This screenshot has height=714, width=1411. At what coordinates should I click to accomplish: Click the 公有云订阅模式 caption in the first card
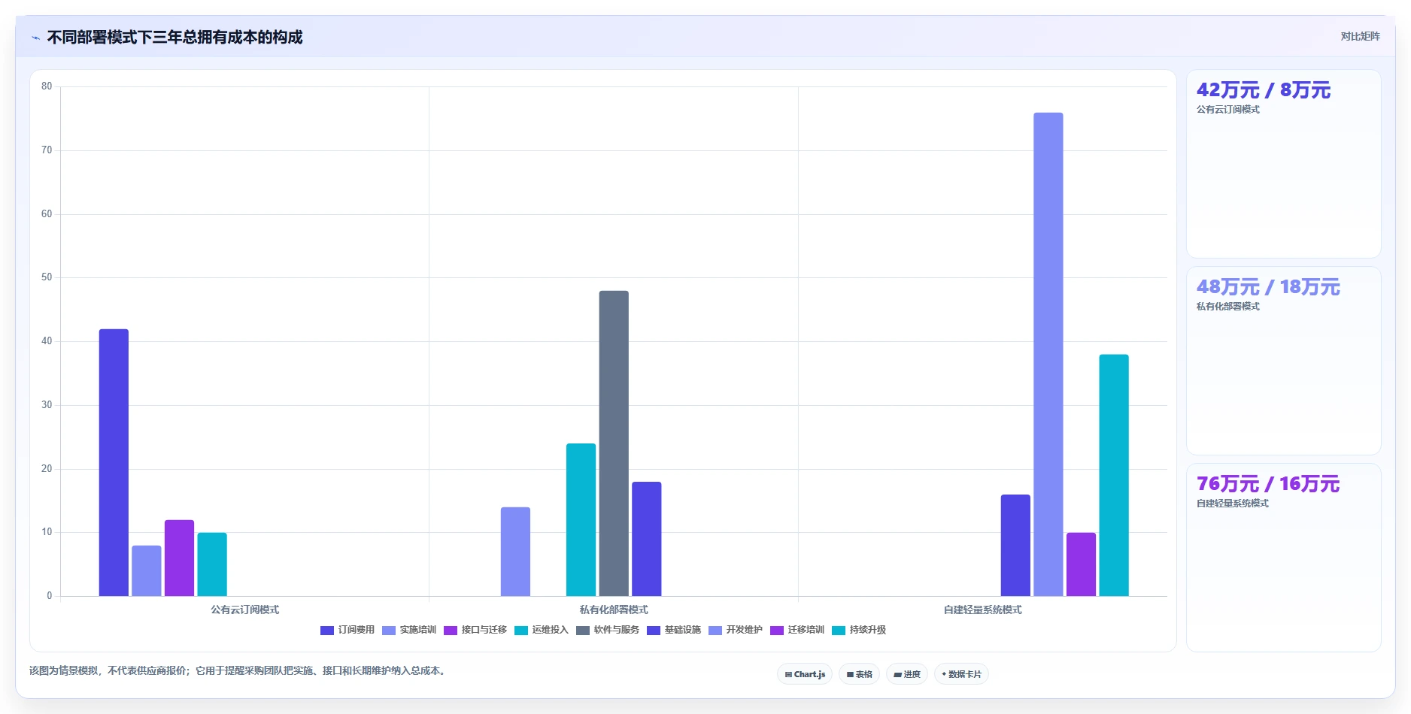[x=1228, y=110]
